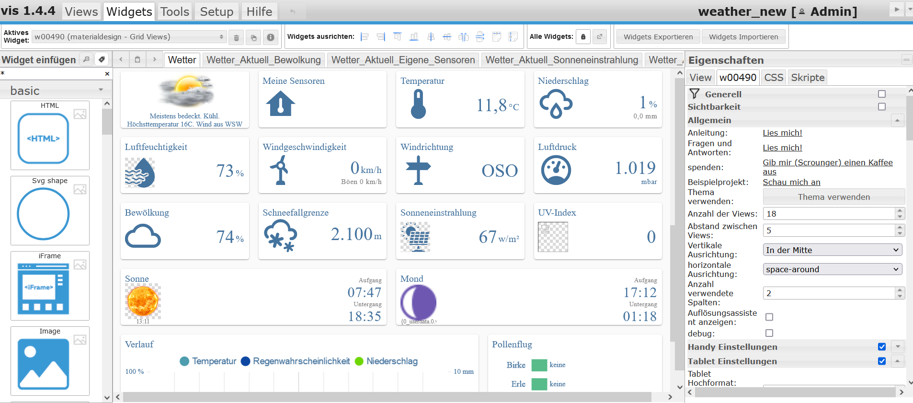Open the Hilfe menu

(x=259, y=12)
